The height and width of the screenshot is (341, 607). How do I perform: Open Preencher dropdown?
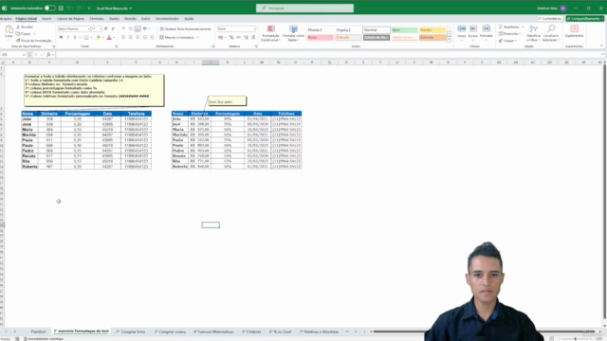click(x=510, y=34)
